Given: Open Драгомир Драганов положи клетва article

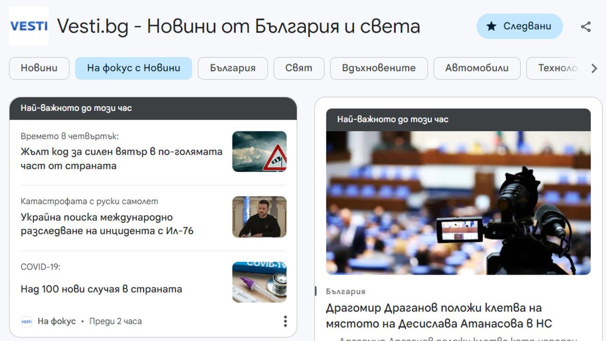Looking at the screenshot, I should (x=439, y=315).
